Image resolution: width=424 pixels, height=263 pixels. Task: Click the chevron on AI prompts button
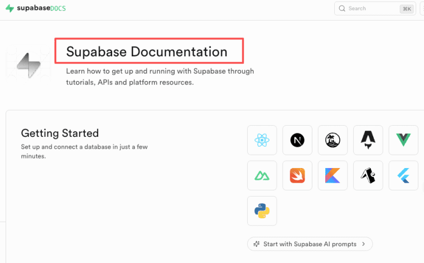364,244
